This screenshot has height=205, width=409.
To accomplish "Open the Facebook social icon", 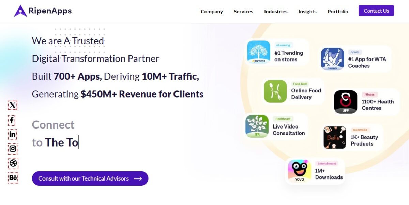I will (x=13, y=120).
